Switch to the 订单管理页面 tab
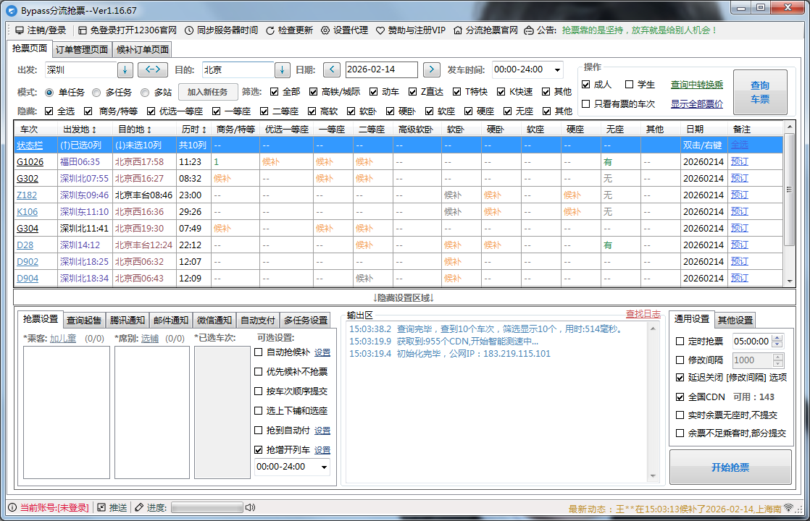This screenshot has width=810, height=521. click(82, 50)
